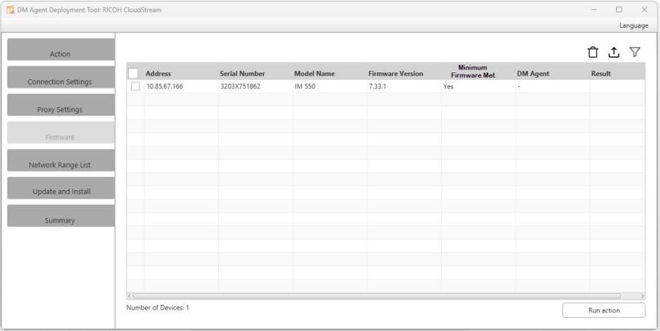View the Summary page

(60, 216)
